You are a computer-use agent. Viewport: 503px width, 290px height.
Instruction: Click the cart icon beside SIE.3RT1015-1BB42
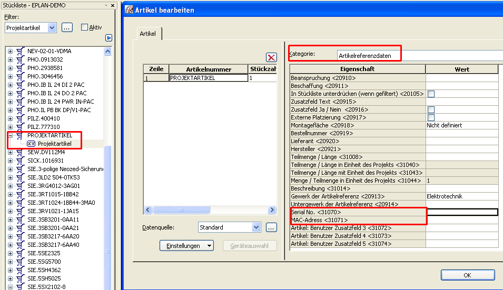tap(20, 194)
